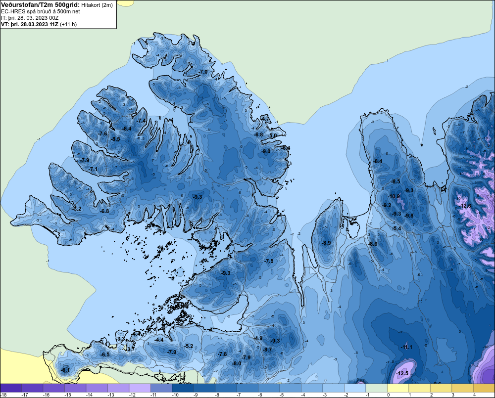Click the temperature value "-7.0" on the map

(x=203, y=72)
